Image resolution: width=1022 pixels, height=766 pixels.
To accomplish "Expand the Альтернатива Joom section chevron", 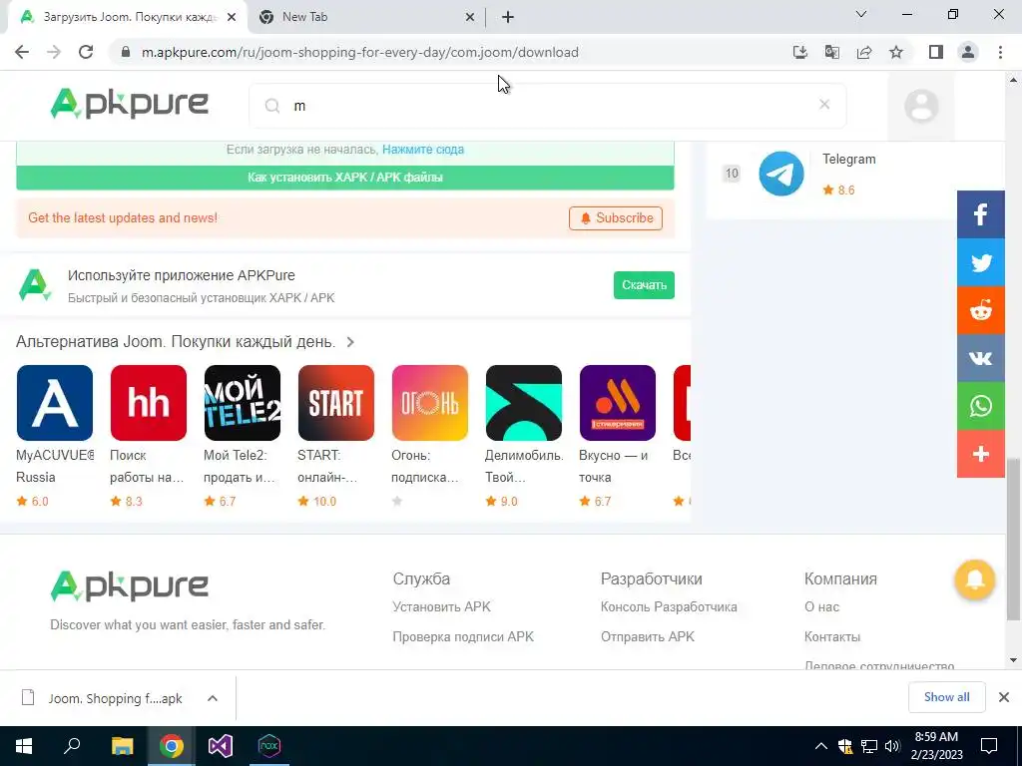I will coord(350,342).
